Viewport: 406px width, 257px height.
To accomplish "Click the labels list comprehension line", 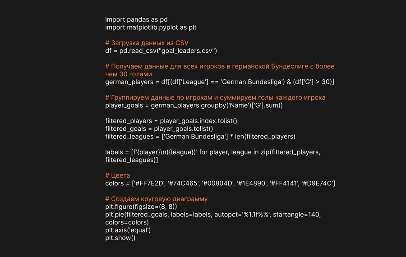I will (212, 152).
